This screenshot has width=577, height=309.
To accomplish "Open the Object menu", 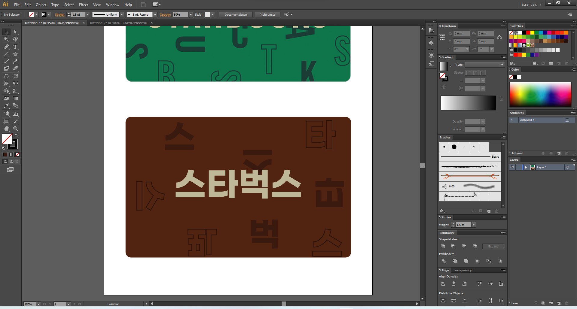I will point(41,5).
